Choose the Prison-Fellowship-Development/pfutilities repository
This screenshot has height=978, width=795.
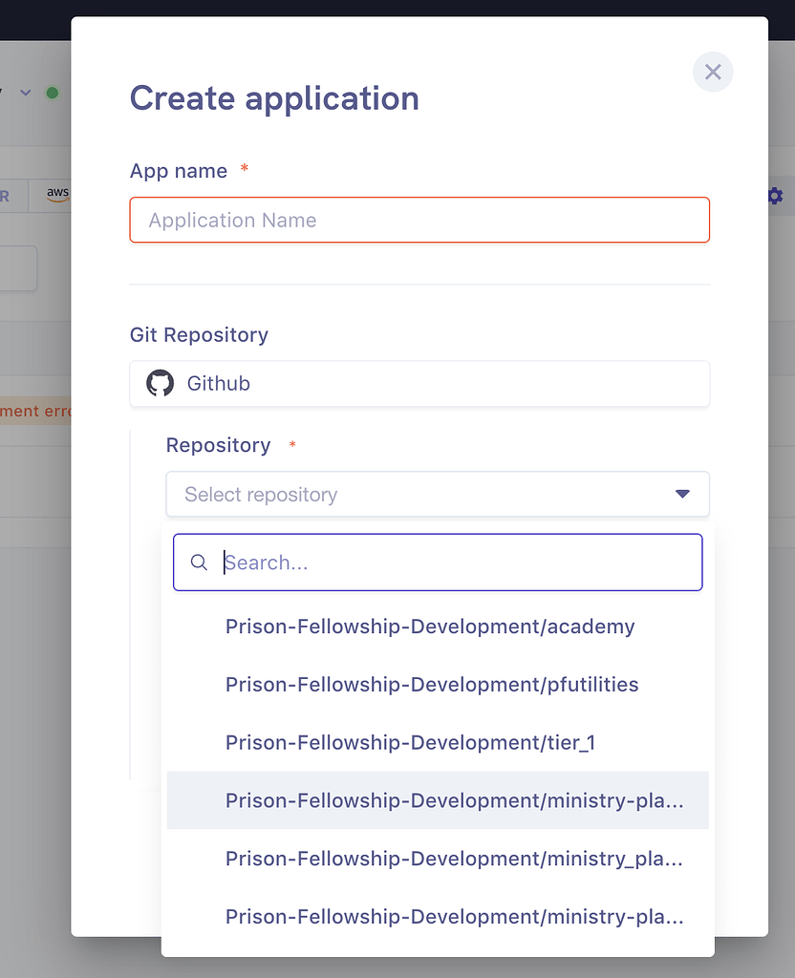[x=432, y=685]
